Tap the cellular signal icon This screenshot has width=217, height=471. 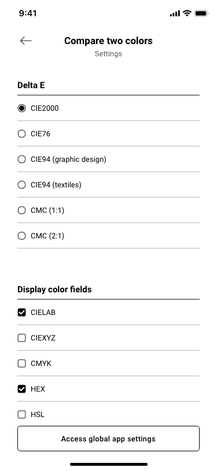point(175,13)
